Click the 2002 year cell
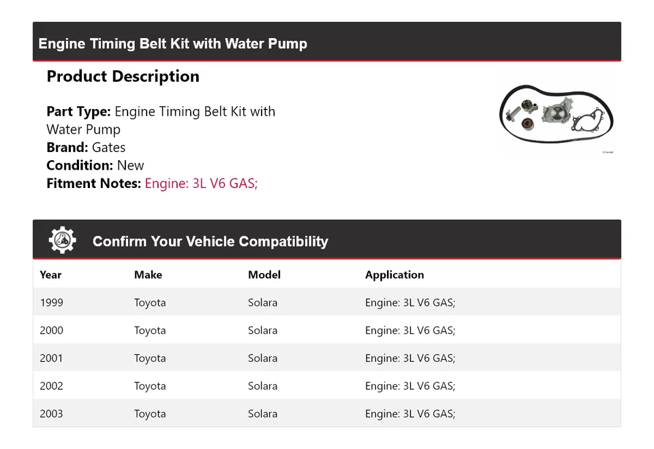Image resolution: width=654 pixels, height=449 pixels. coord(51,386)
